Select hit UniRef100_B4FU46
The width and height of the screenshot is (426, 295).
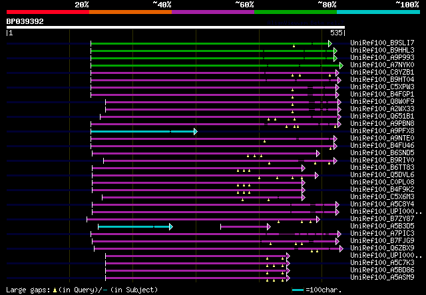point(382,146)
